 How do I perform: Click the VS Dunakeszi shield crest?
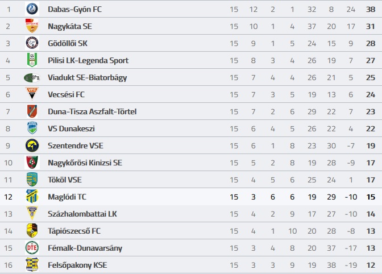click(x=32, y=128)
